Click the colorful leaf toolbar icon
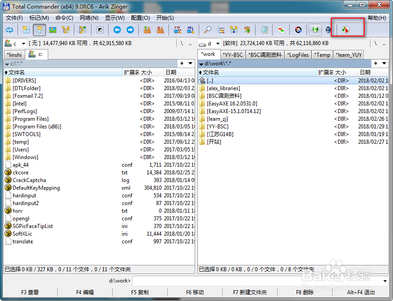This screenshot has width=393, height=301. [345, 30]
